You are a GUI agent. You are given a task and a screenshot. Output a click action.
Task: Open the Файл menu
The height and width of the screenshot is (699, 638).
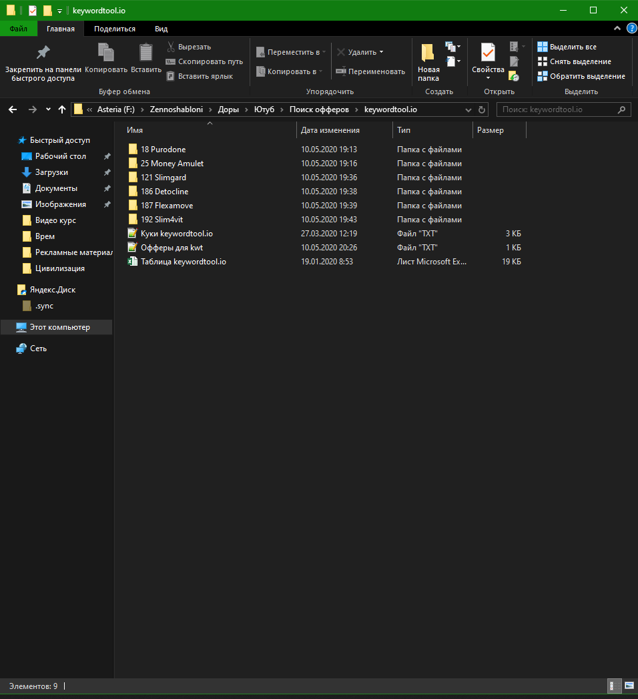(x=18, y=28)
